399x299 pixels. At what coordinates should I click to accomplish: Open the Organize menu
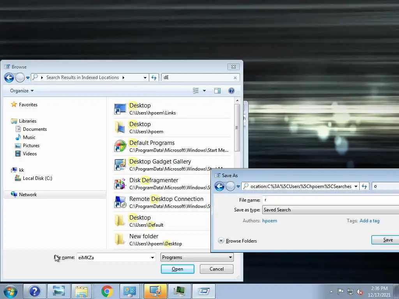(22, 91)
